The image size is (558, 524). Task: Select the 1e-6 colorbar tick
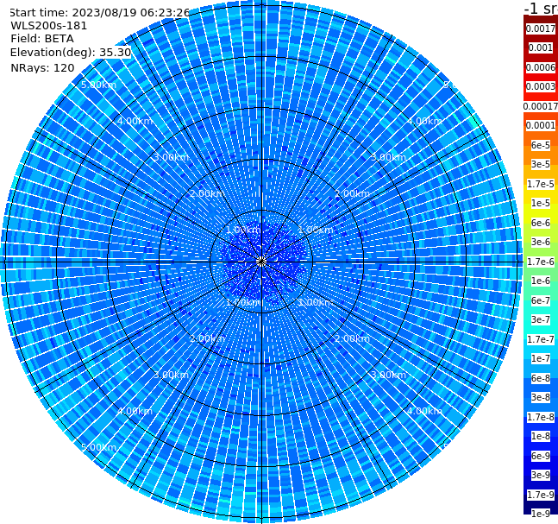pyautogui.click(x=541, y=281)
